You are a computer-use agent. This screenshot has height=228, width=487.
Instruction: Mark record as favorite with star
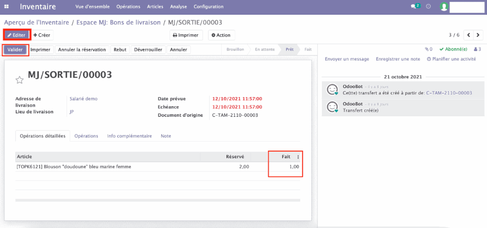click(20, 79)
